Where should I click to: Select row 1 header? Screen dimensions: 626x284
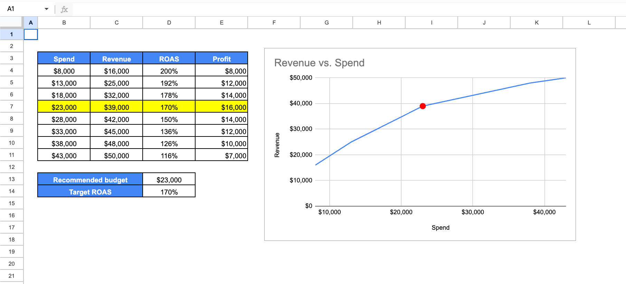pos(11,34)
